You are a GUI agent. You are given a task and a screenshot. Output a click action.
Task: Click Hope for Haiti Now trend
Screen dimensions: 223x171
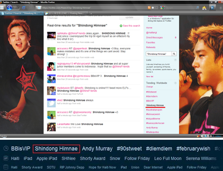(x=102, y=167)
